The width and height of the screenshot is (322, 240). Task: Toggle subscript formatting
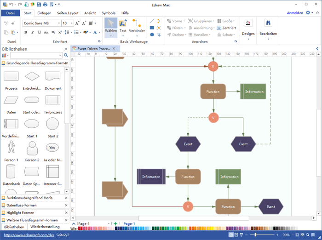[53, 32]
